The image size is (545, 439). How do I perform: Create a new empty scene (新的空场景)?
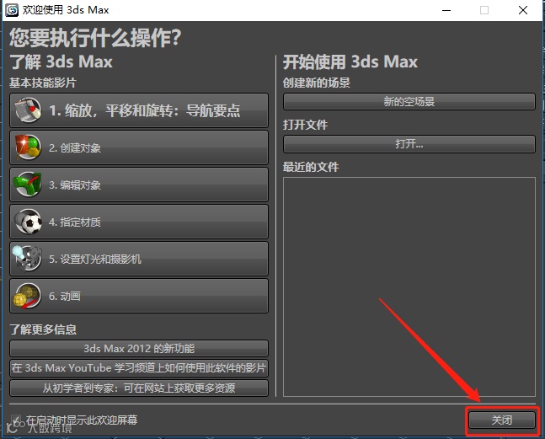pyautogui.click(x=409, y=101)
